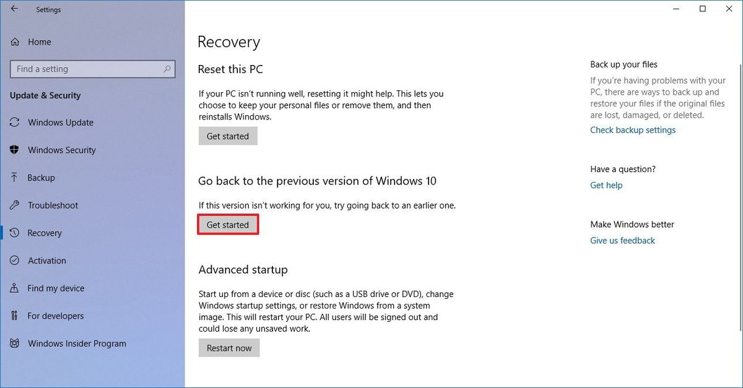The image size is (743, 388).
Task: Select Update & Security section header
Action: point(46,95)
